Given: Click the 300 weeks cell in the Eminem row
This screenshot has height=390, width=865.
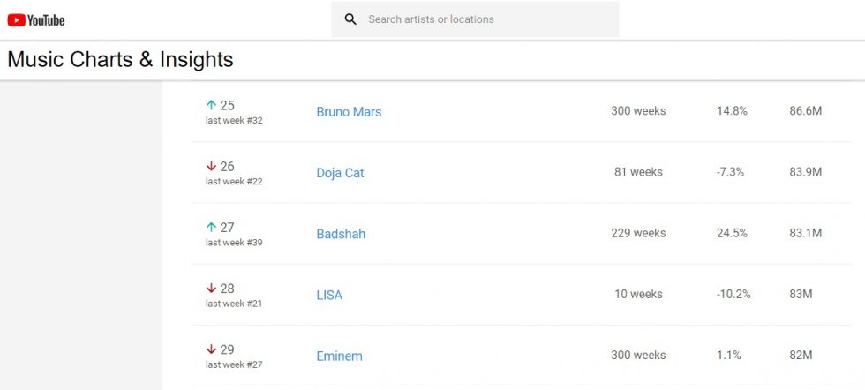Looking at the screenshot, I should pyautogui.click(x=638, y=356).
